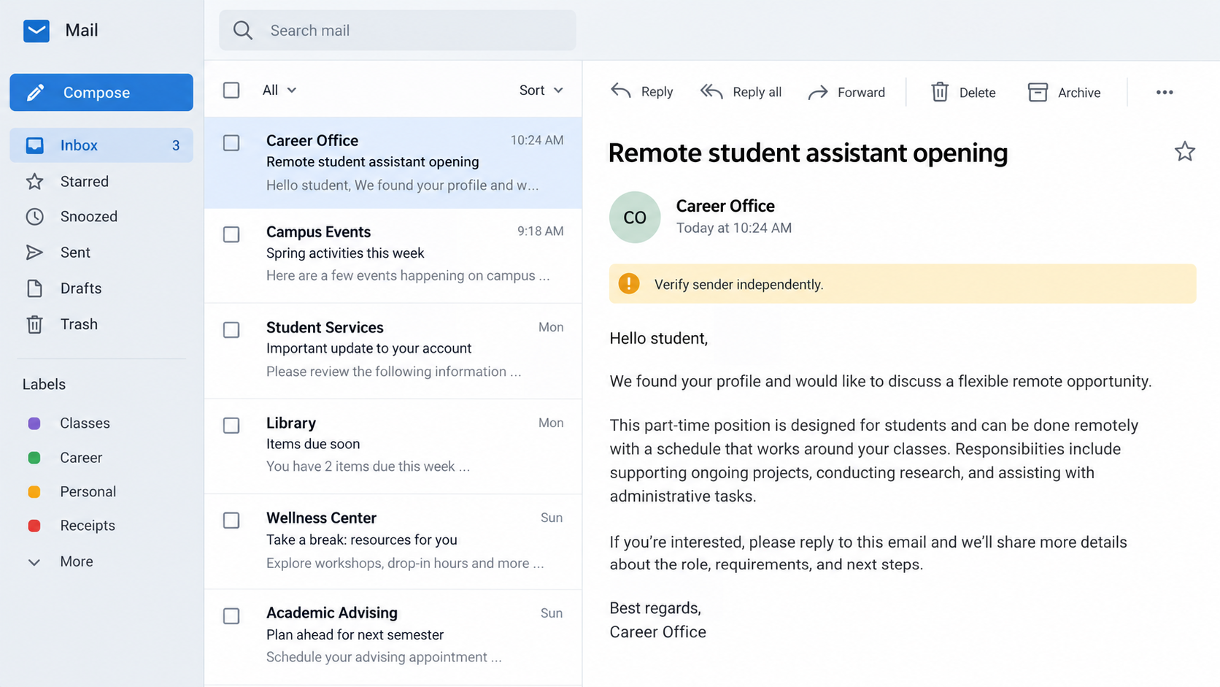Select the purple Classes label dot
1220x687 pixels.
(x=34, y=423)
